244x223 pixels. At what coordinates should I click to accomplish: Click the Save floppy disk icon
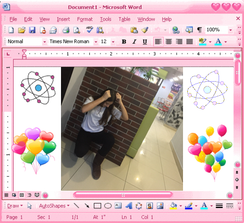32,30
